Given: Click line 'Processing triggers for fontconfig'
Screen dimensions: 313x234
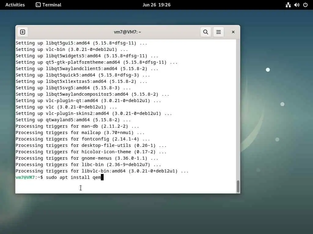Looking at the screenshot, I should pyautogui.click(x=83, y=139).
